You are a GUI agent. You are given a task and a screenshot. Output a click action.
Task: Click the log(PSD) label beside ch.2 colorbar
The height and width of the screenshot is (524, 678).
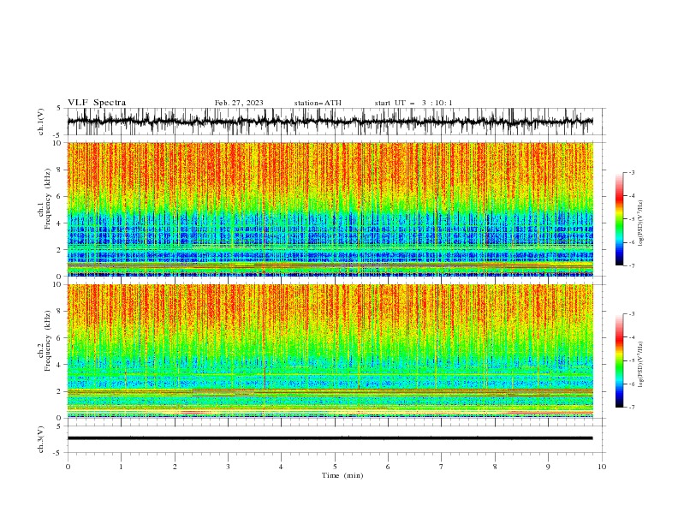tap(640, 365)
